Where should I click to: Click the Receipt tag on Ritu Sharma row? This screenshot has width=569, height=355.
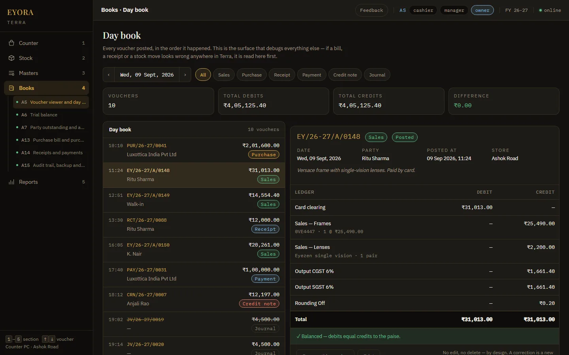pyautogui.click(x=265, y=229)
